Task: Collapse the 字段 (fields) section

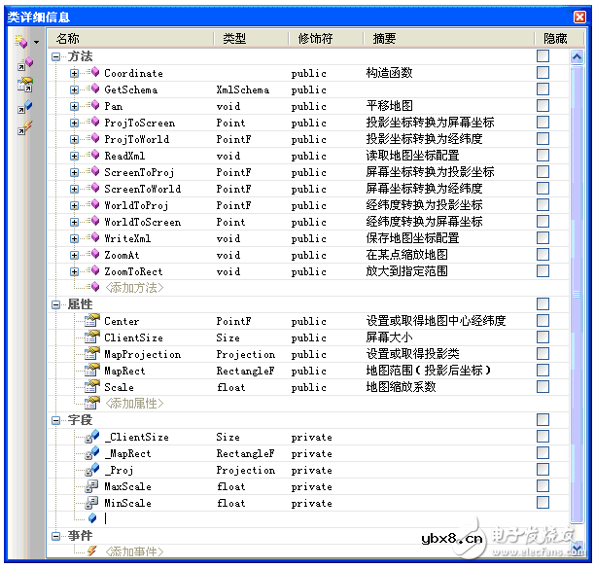Action: [57, 420]
